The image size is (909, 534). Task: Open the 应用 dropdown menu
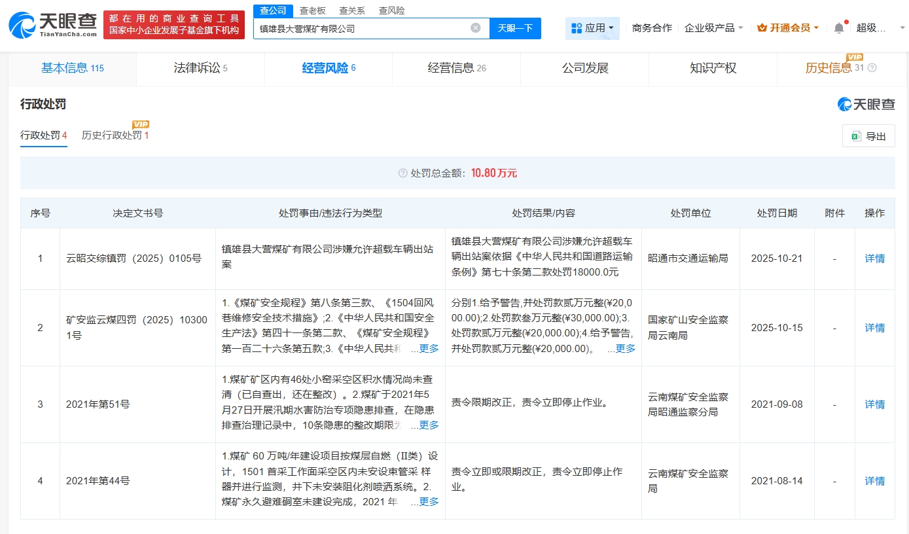[x=593, y=28]
